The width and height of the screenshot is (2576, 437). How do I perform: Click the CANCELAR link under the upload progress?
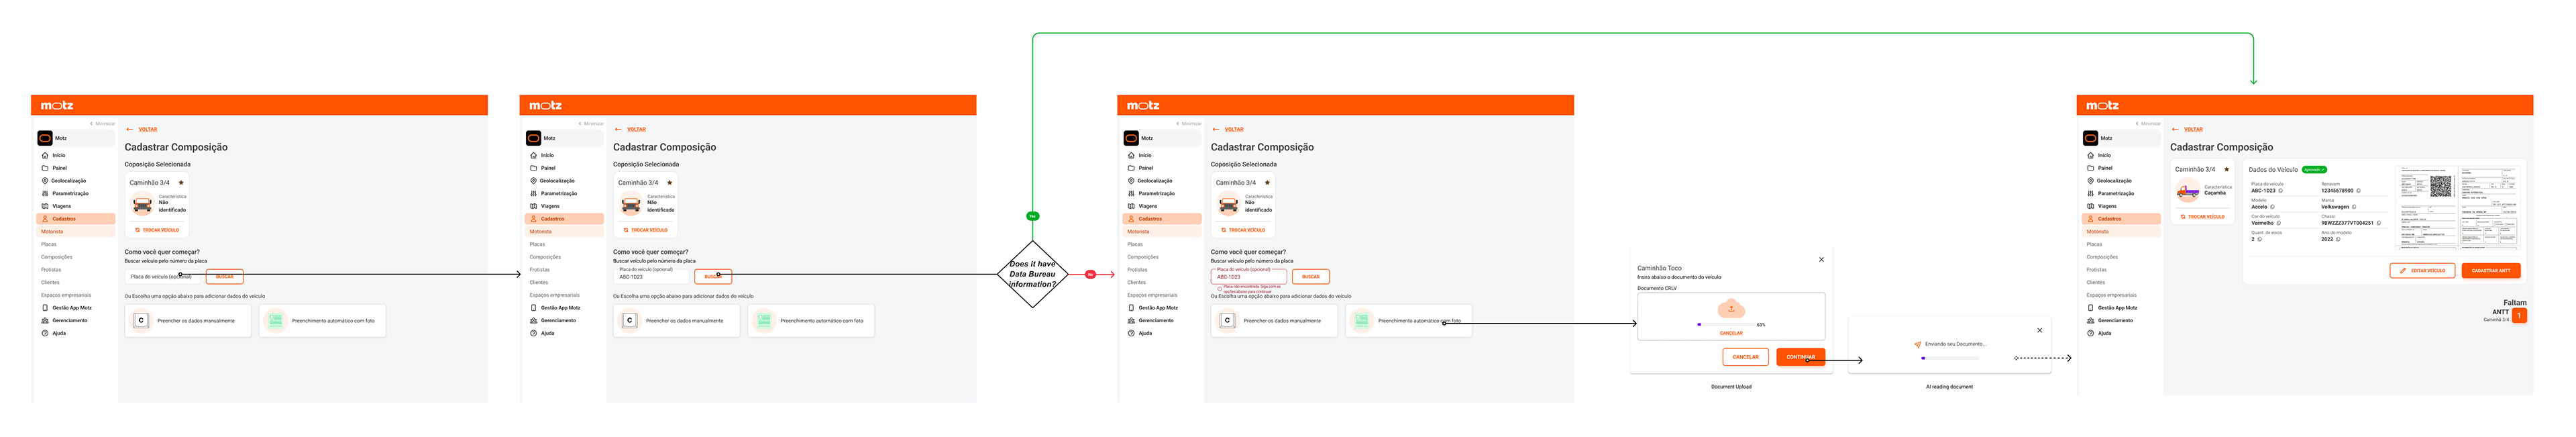click(x=1731, y=333)
